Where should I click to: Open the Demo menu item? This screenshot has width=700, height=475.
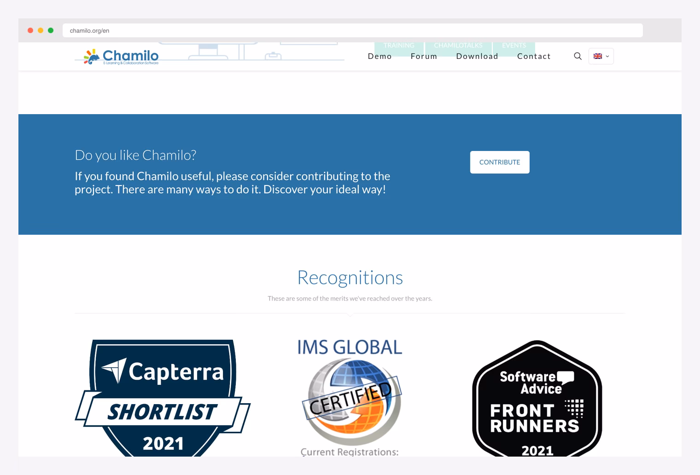(x=379, y=56)
